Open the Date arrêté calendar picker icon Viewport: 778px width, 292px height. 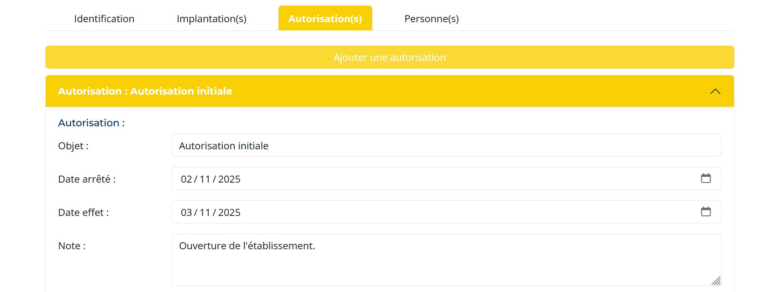(706, 178)
